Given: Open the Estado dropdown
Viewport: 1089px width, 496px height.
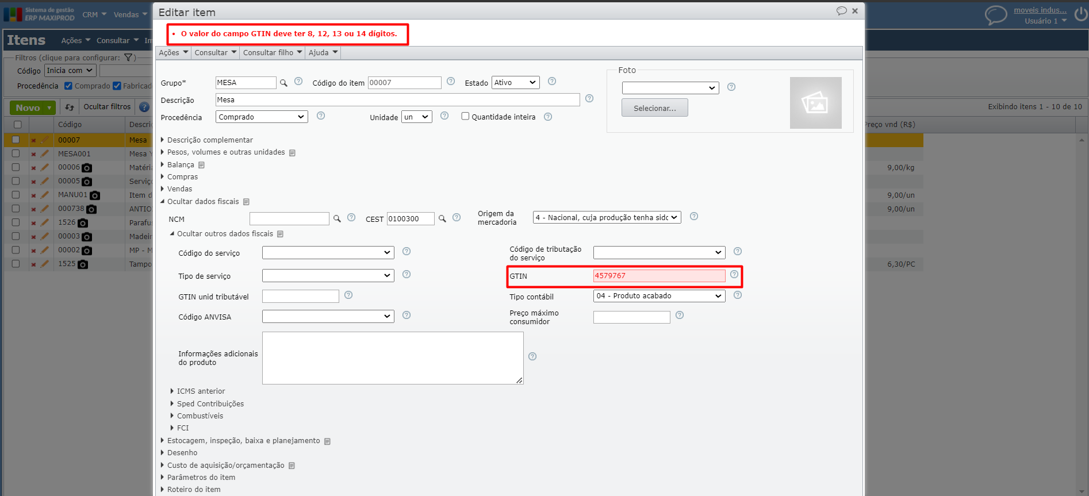Looking at the screenshot, I should [515, 83].
